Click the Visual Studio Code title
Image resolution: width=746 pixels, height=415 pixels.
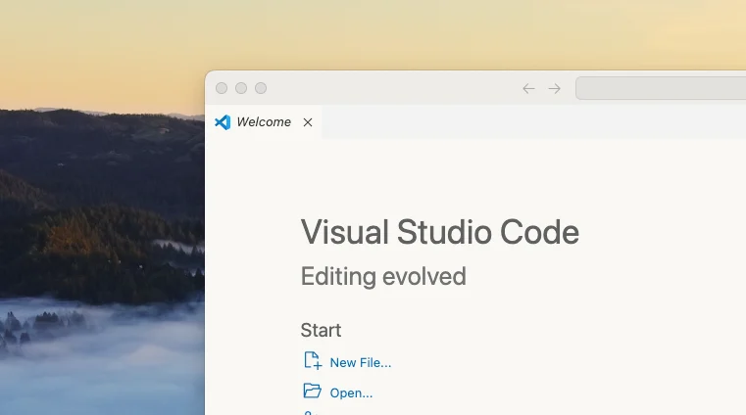439,232
